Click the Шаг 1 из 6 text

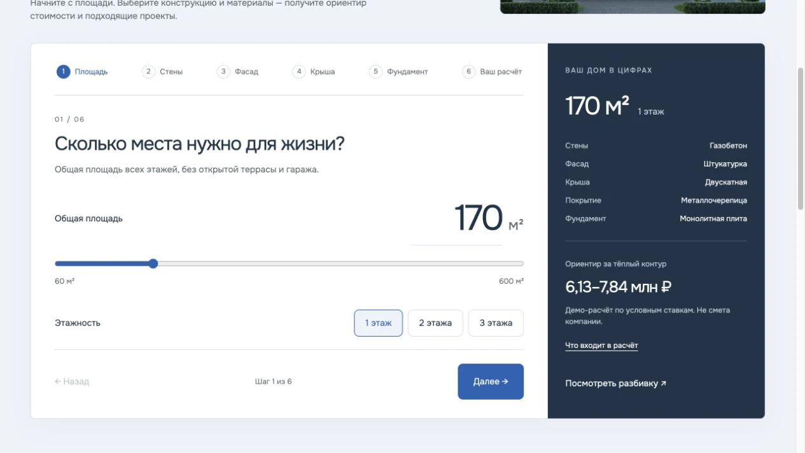274,382
